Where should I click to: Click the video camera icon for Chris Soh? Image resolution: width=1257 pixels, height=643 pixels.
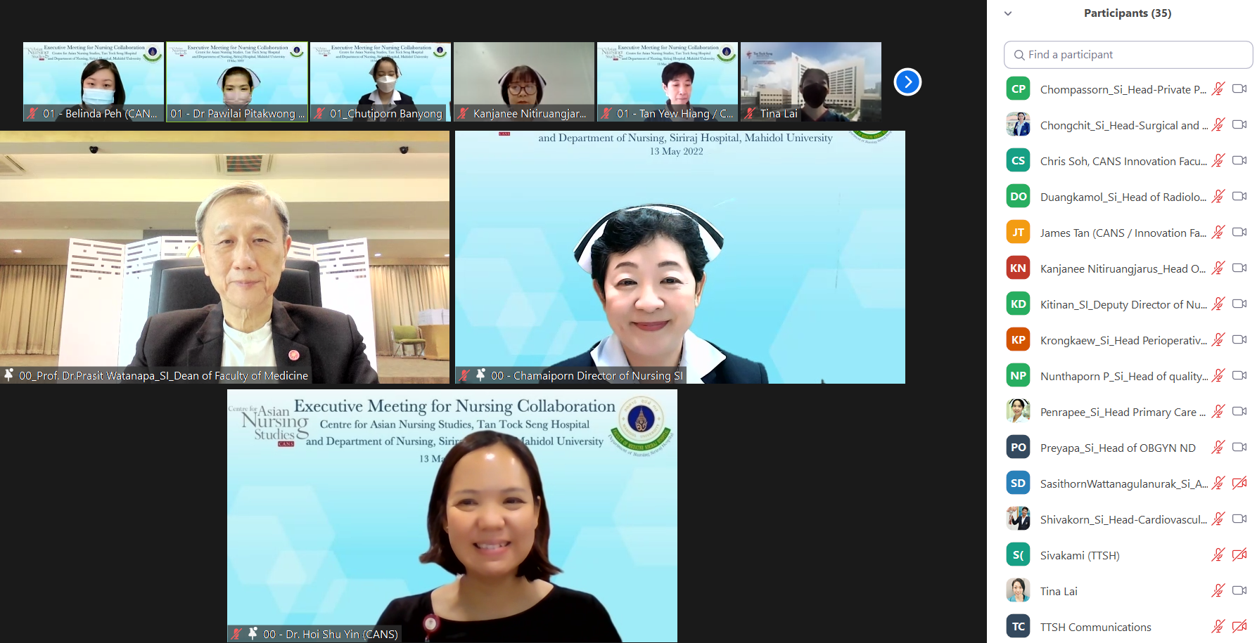pos(1239,161)
